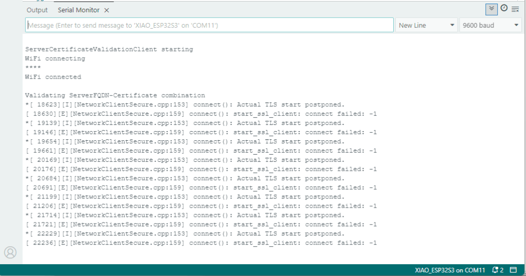Image resolution: width=526 pixels, height=276 pixels.
Task: Focus the serial Message input field
Action: click(209, 25)
